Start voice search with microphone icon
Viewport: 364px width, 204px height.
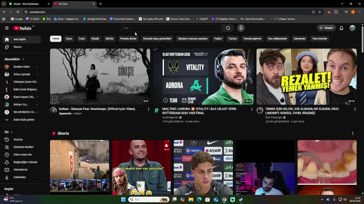241,28
